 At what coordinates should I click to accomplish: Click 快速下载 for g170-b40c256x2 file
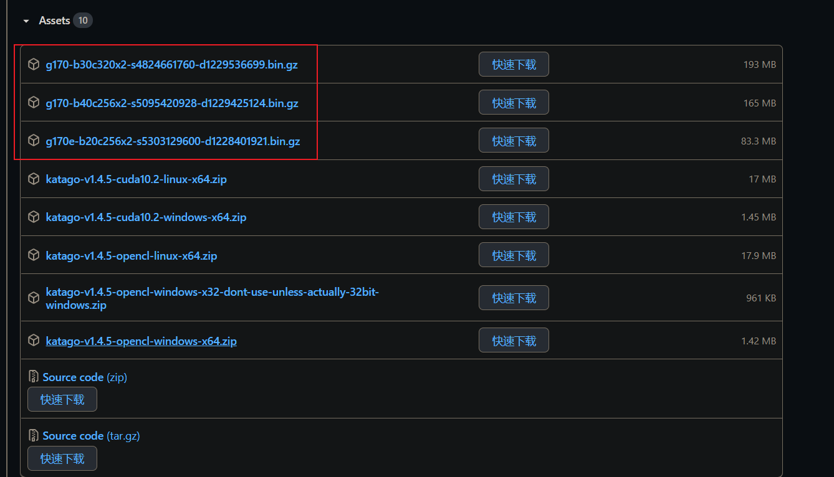click(x=514, y=103)
